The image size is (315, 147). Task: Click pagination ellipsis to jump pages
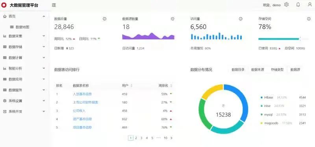coord(159,138)
